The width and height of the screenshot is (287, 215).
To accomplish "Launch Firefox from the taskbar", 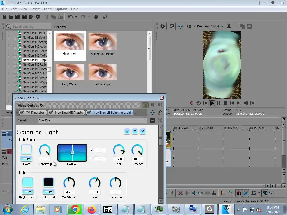I will pyautogui.click(x=92, y=209).
